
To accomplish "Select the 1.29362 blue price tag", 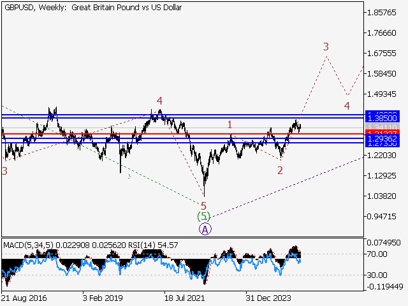I will tap(382, 138).
